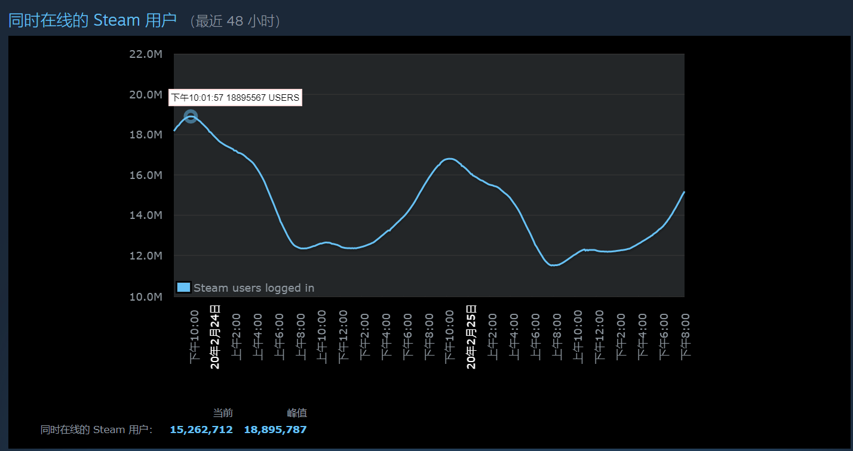Click the '同时在线的 Steam 用户' page heading
The width and height of the screenshot is (853, 451).
tap(93, 20)
